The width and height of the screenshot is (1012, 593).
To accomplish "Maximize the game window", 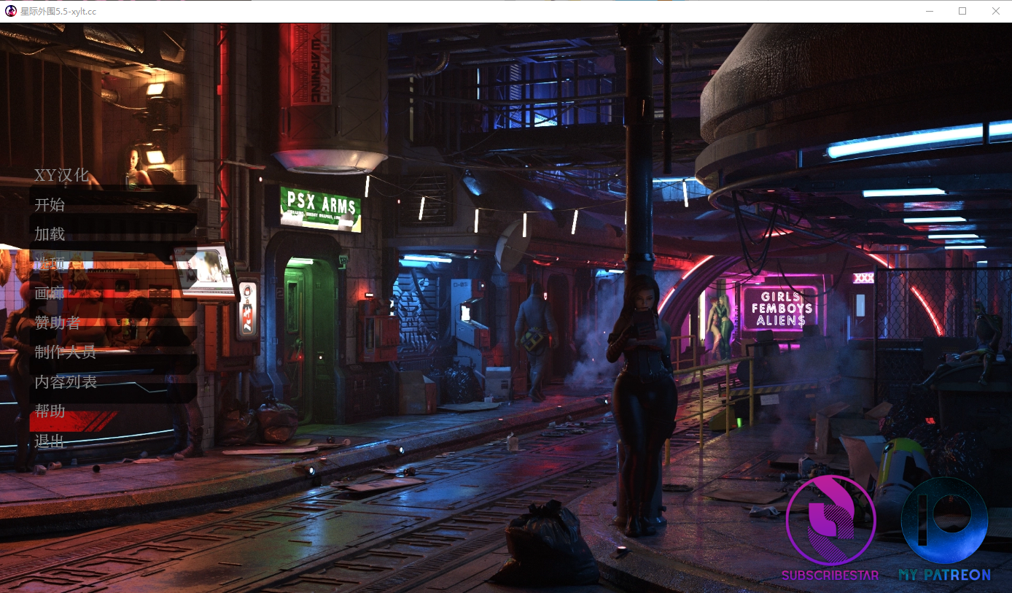I will point(962,11).
